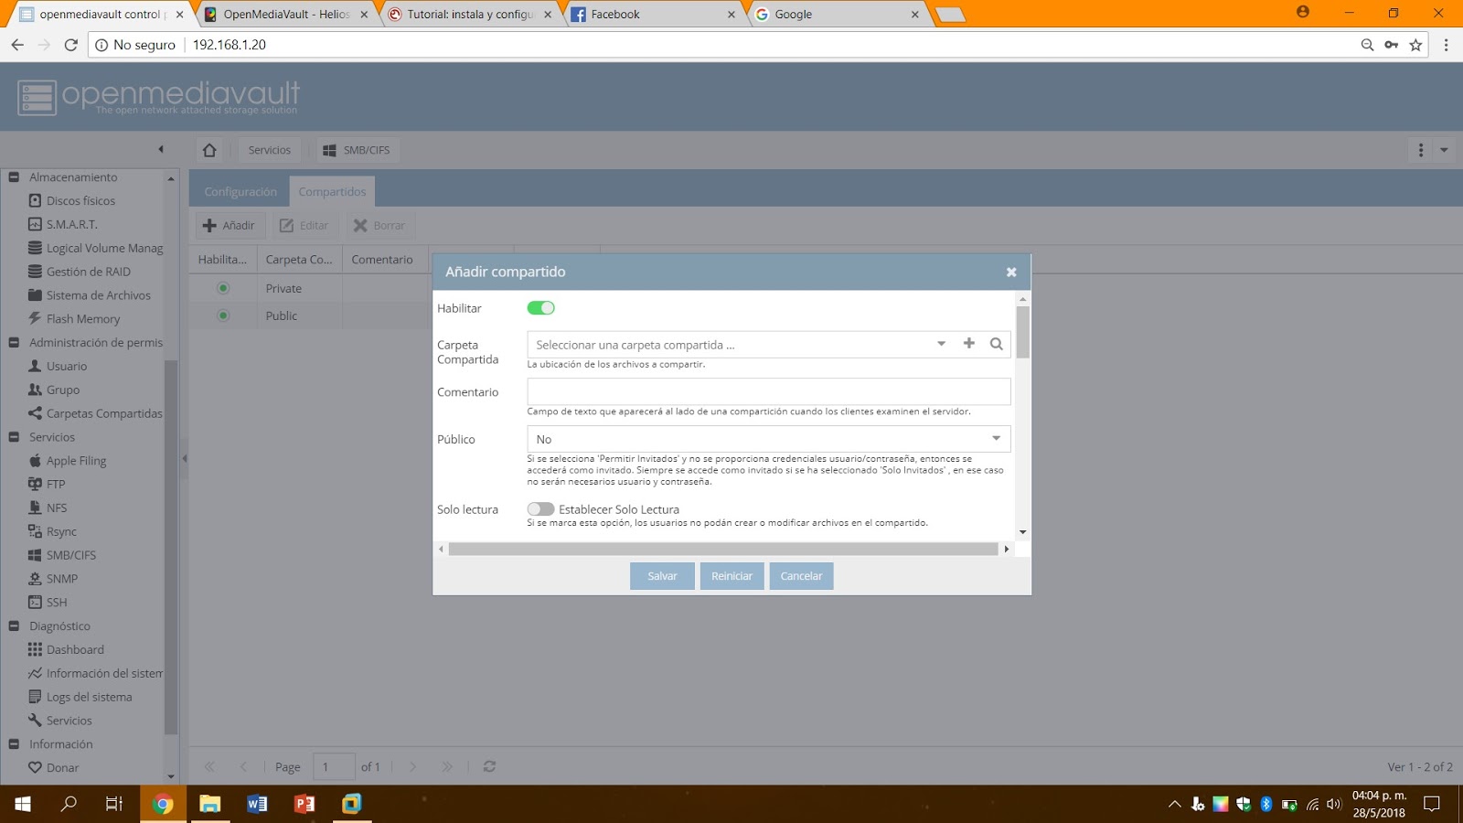Collapse the Diagnóstico section
The width and height of the screenshot is (1463, 823).
[x=14, y=626]
